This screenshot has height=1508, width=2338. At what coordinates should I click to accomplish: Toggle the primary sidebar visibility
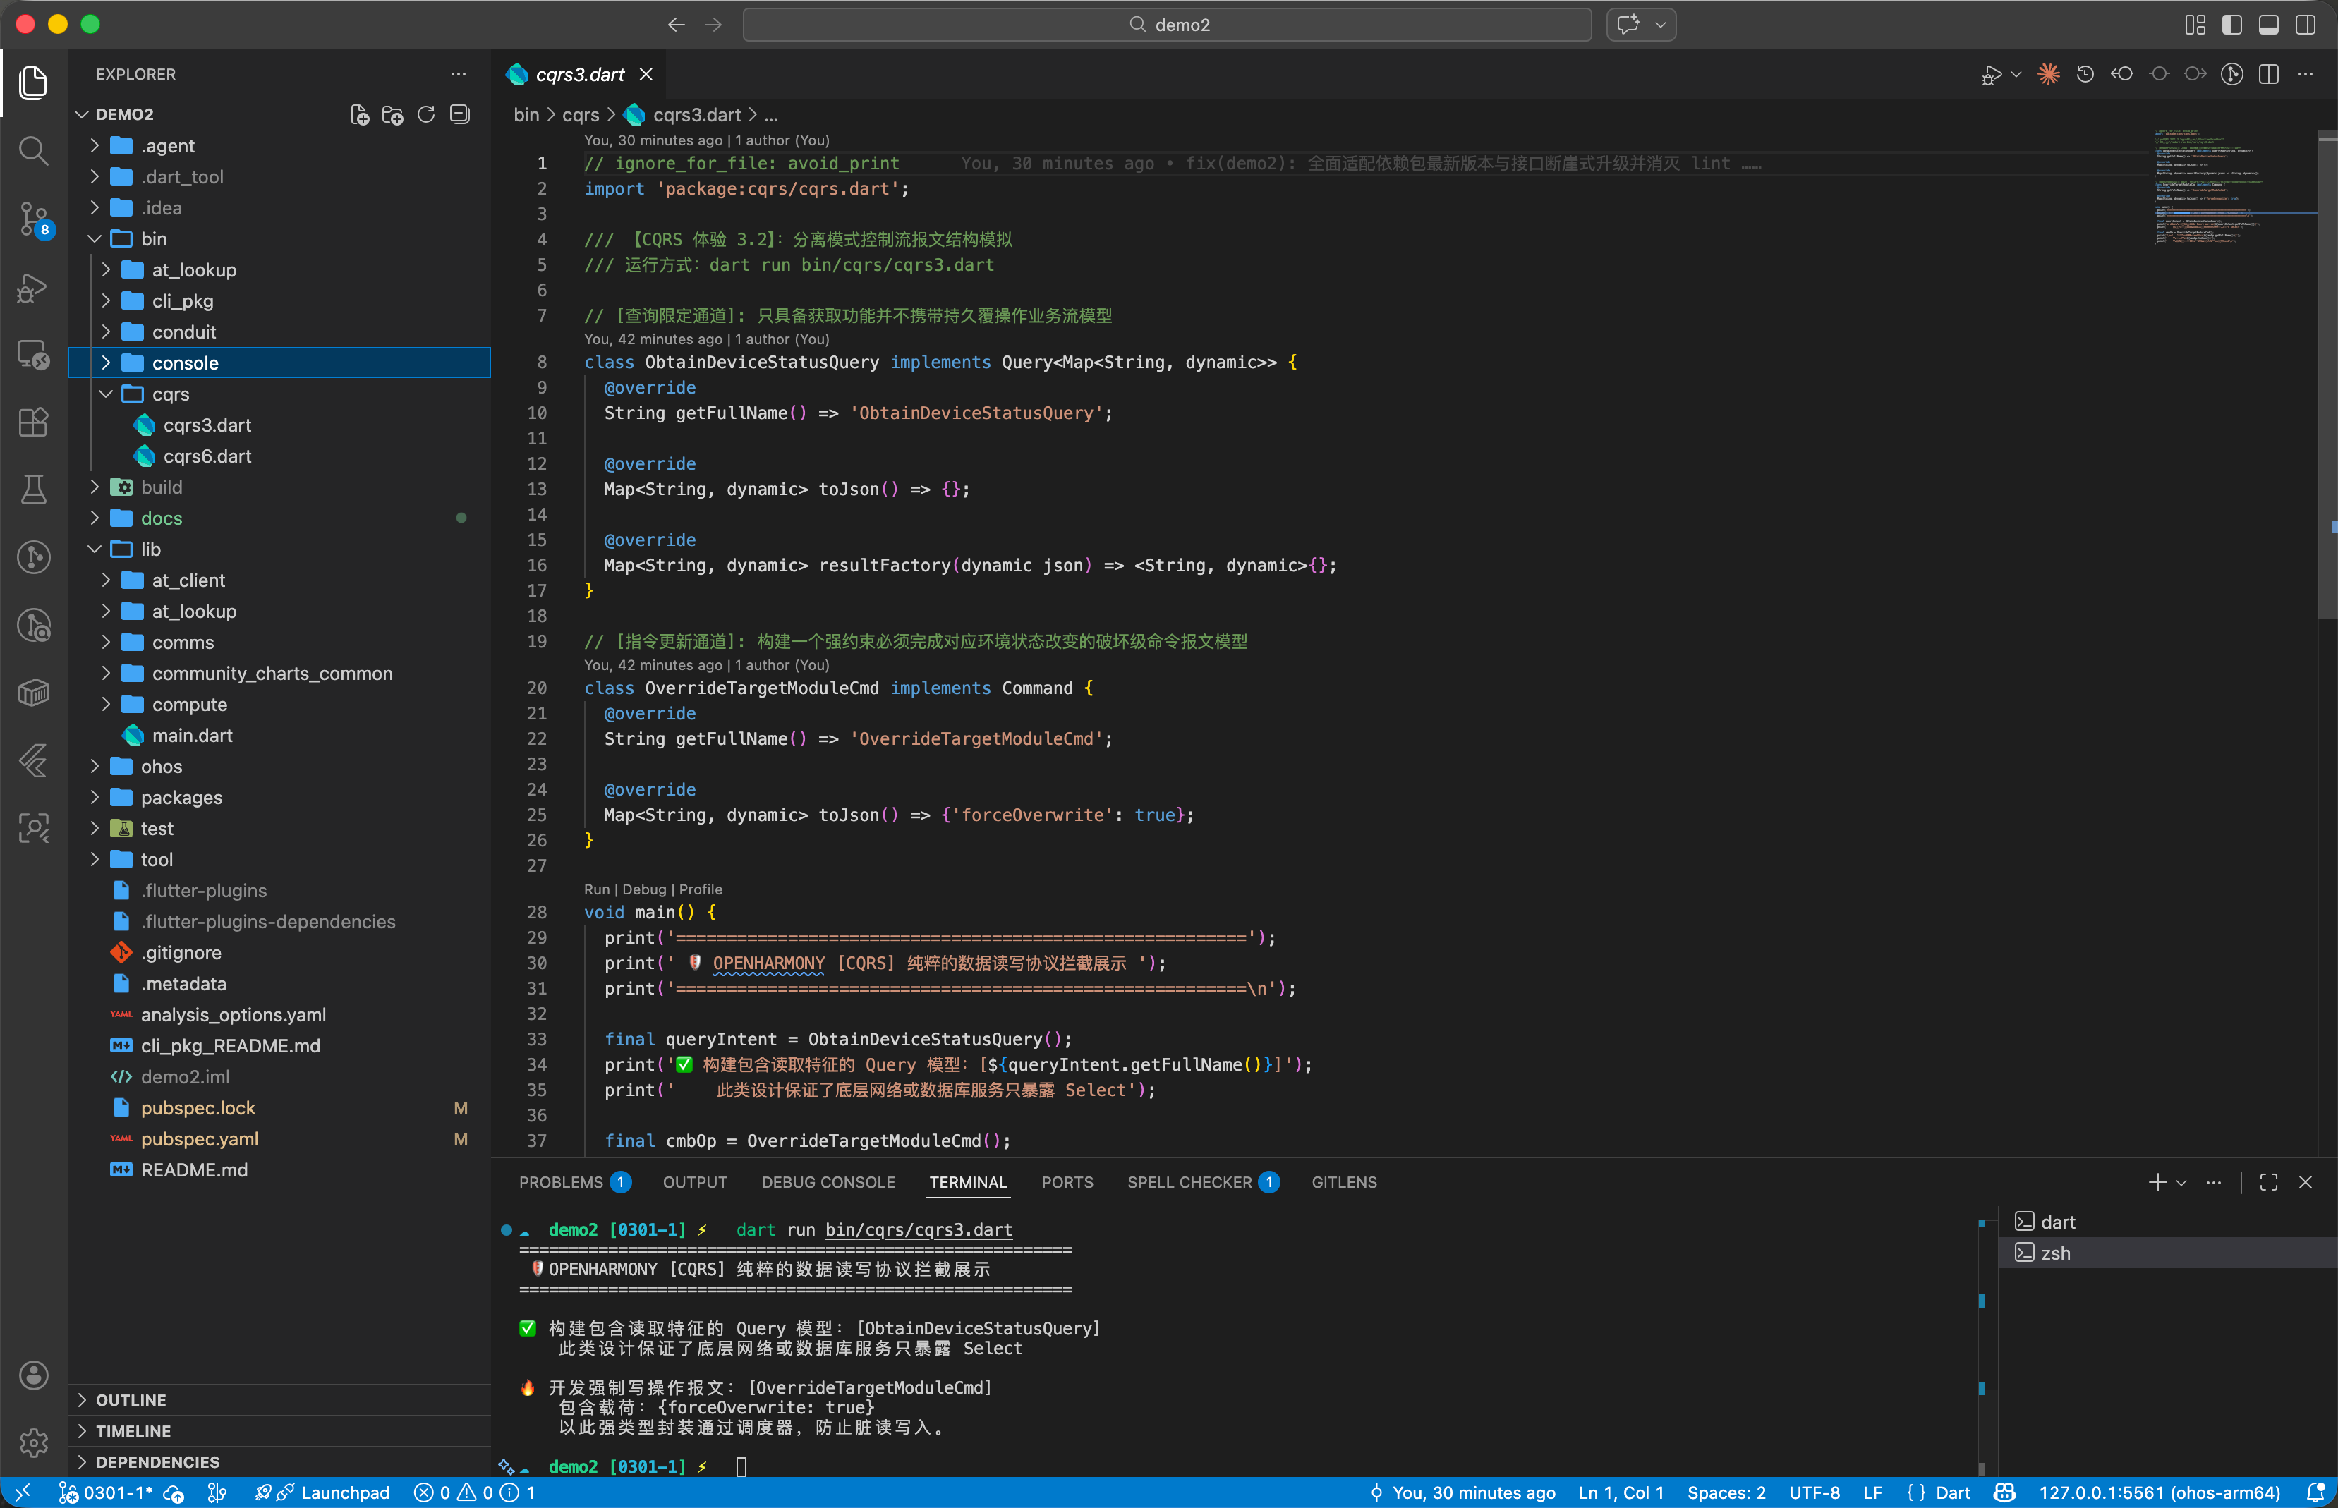click(2231, 25)
